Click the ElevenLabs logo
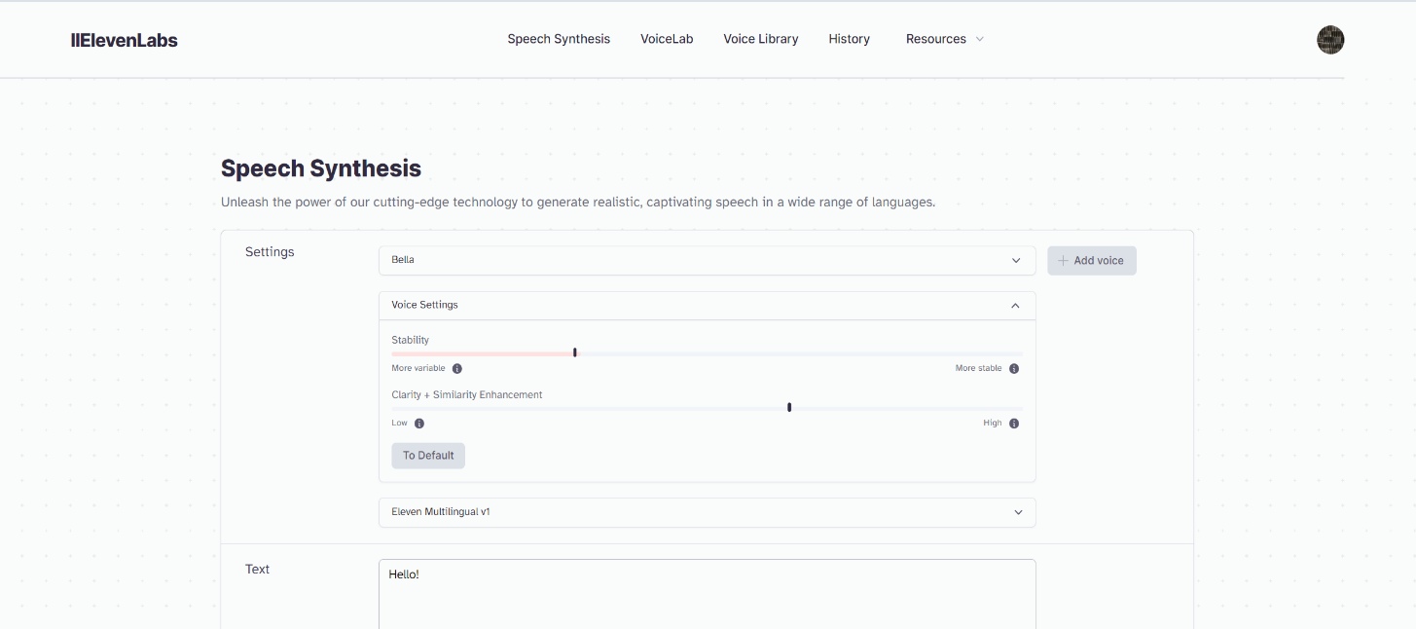Viewport: 1416px width, 629px height. click(125, 40)
